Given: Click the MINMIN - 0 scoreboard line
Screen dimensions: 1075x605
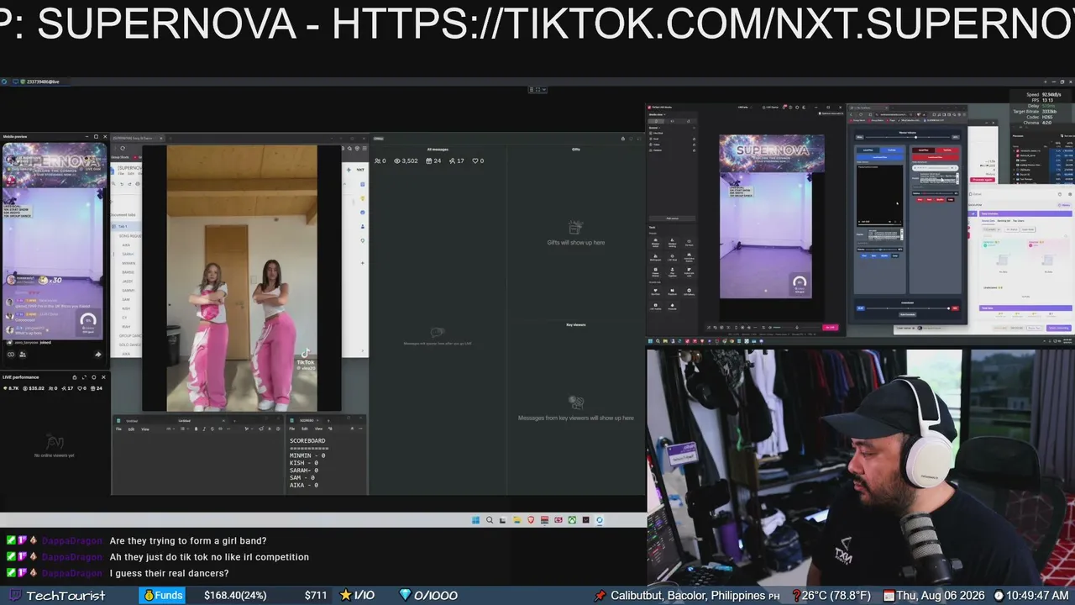Looking at the screenshot, I should pyautogui.click(x=307, y=455).
